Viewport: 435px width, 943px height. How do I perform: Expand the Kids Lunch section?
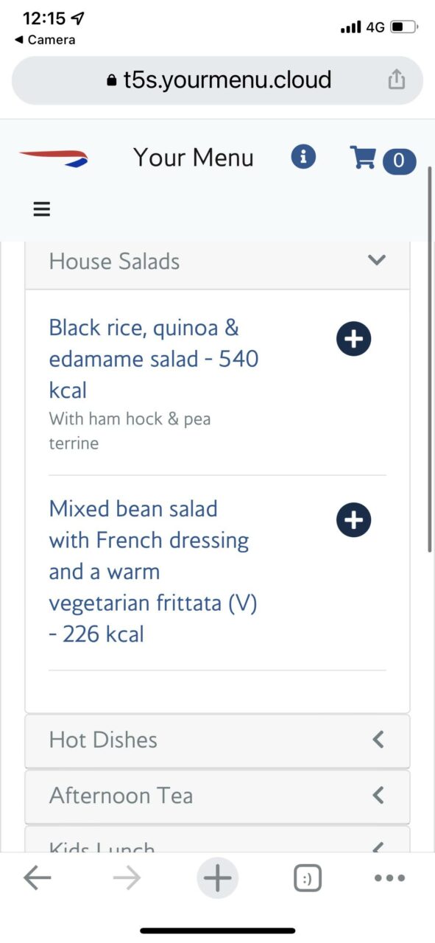(x=217, y=840)
